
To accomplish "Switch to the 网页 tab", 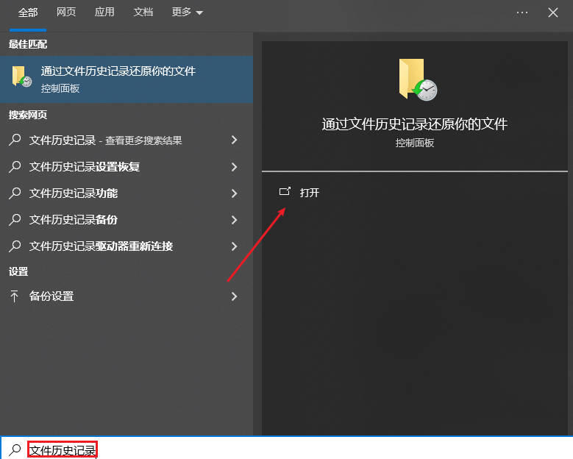I will click(66, 12).
